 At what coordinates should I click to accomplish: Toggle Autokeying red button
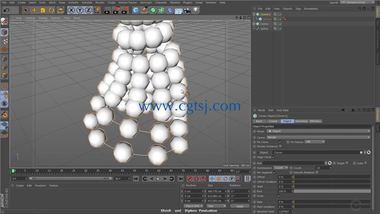(x=196, y=179)
